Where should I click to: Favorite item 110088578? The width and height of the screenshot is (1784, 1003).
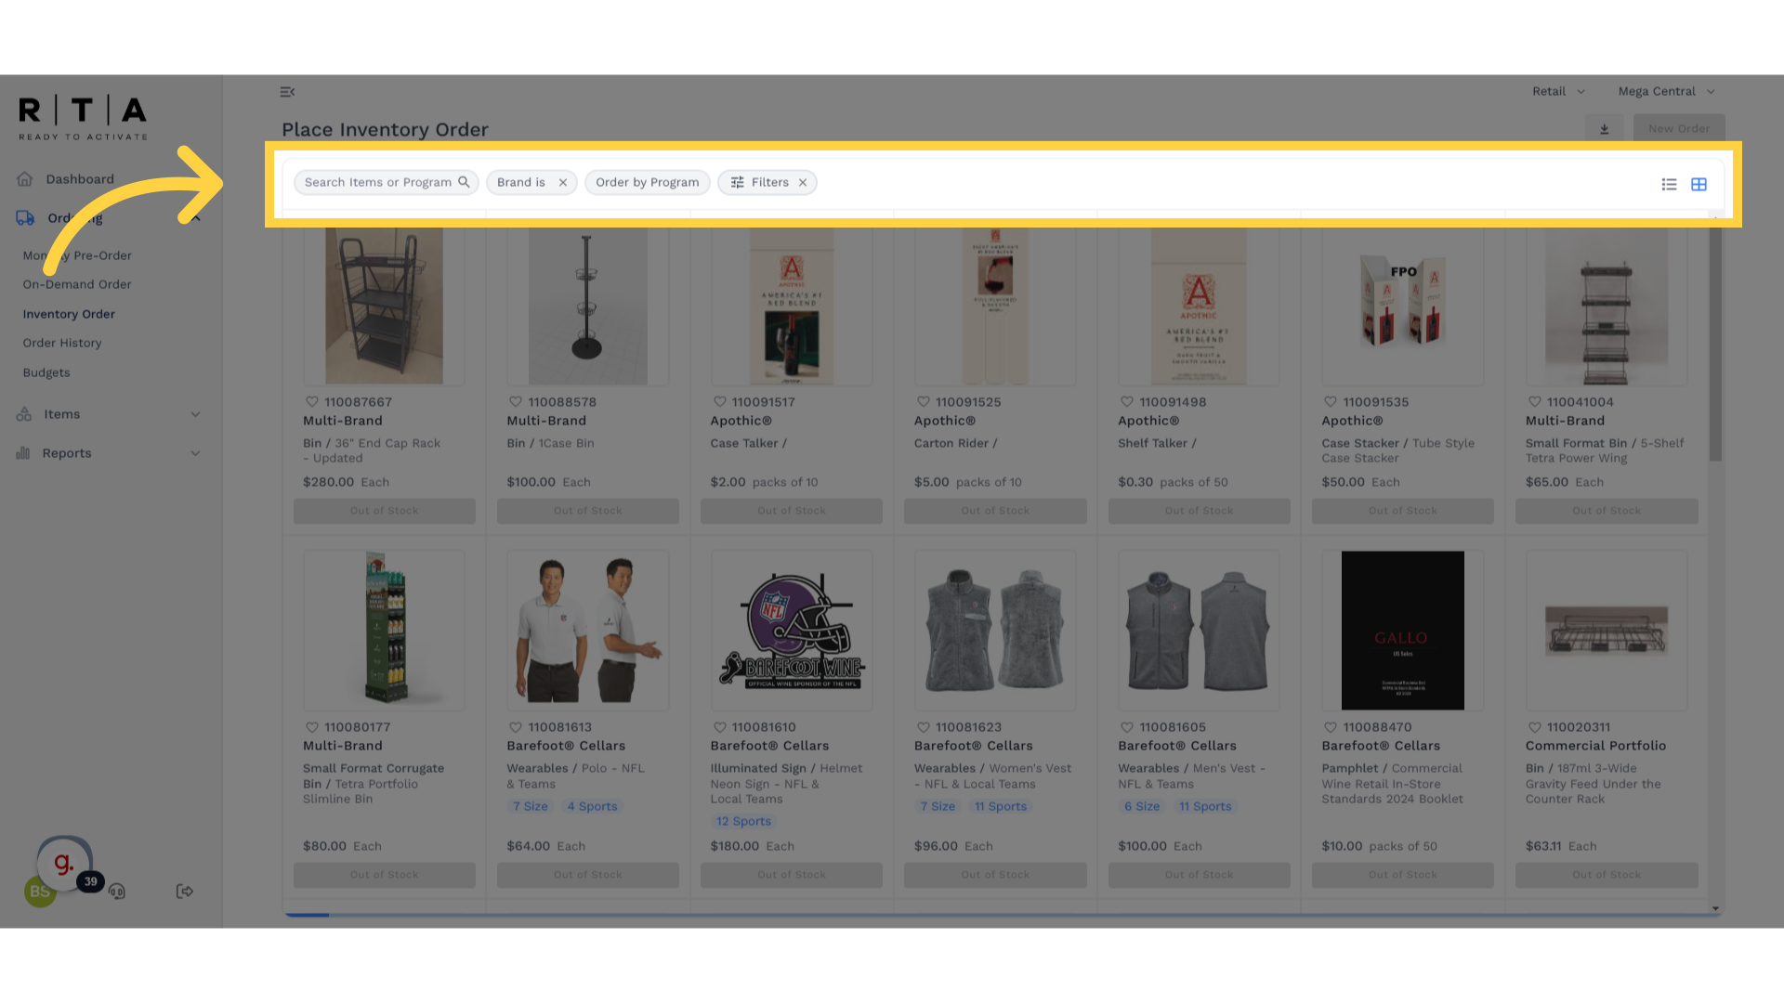(x=516, y=402)
